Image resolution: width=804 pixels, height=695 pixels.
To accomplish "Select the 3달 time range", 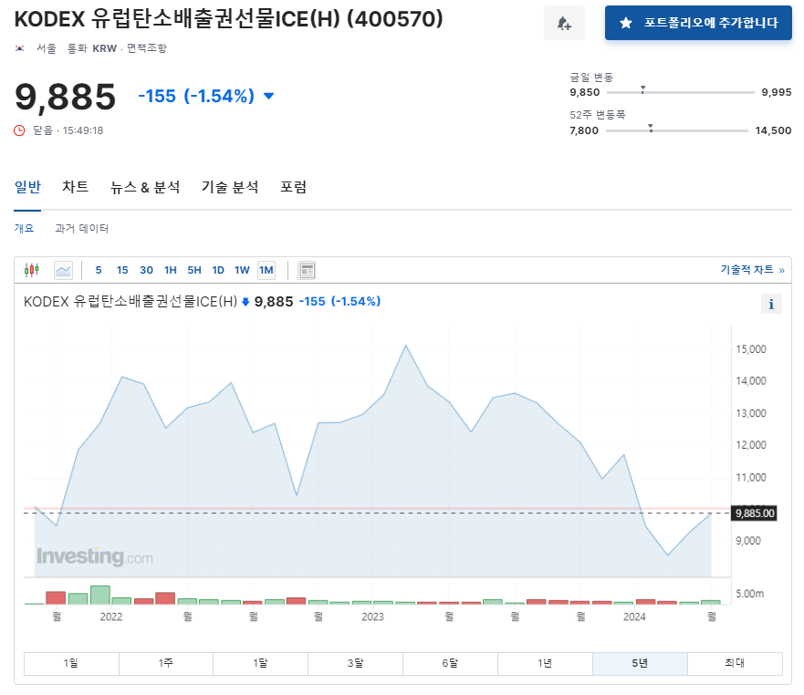I will click(355, 663).
